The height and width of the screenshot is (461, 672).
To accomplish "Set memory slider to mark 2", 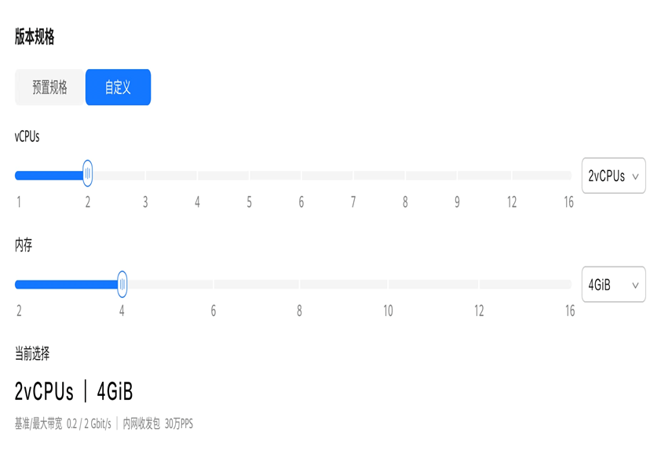I will tap(19, 285).
